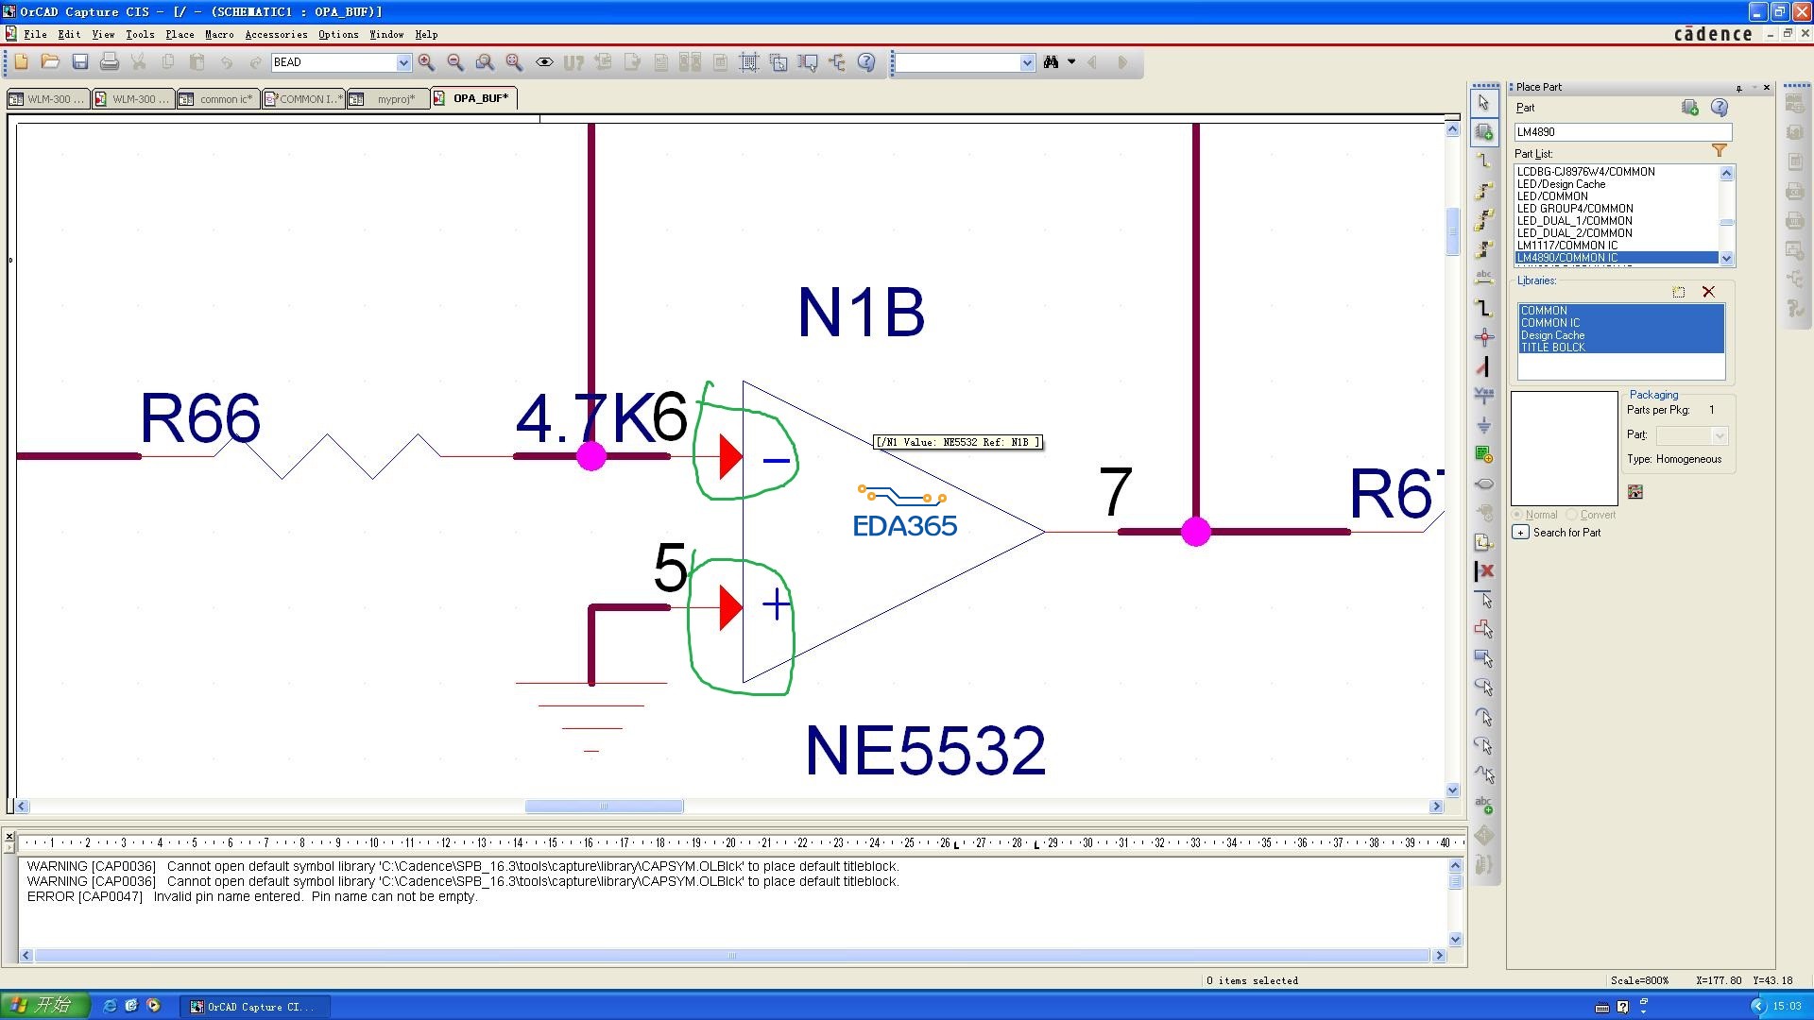Click the Zoom In magnifier icon
The image size is (1814, 1020).
[x=427, y=62]
